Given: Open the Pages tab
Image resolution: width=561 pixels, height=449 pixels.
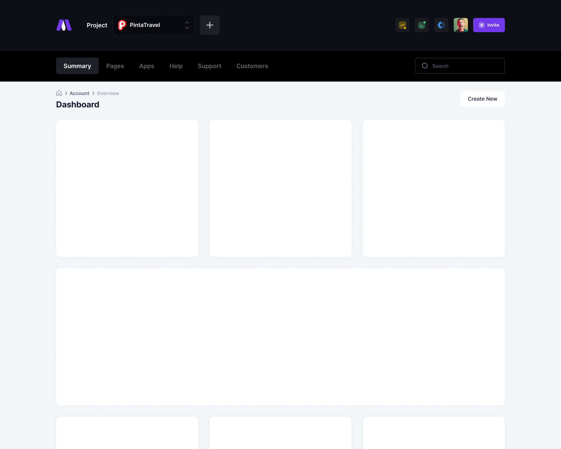Looking at the screenshot, I should click(115, 66).
